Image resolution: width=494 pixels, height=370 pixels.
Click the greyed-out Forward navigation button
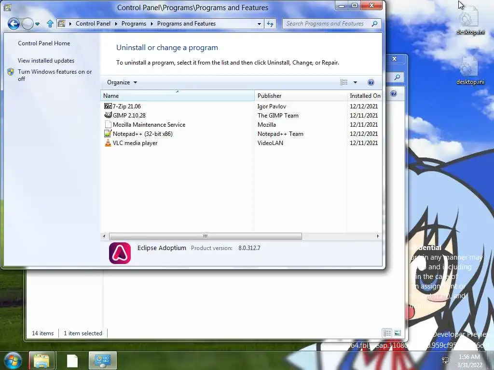click(x=27, y=24)
